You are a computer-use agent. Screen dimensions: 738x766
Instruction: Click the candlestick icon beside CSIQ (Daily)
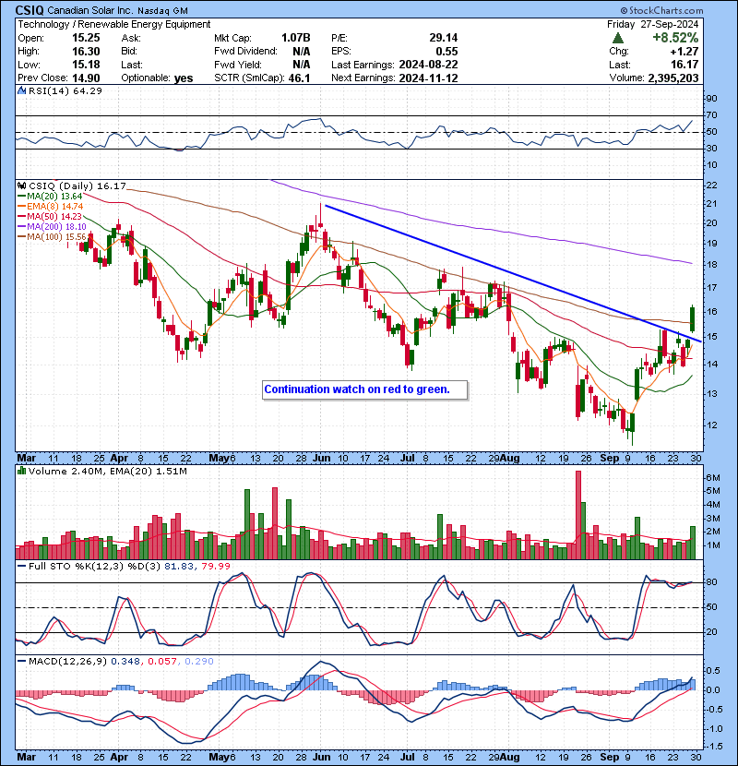[22, 186]
